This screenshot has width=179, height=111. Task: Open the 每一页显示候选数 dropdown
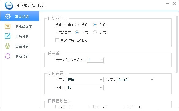(95, 60)
